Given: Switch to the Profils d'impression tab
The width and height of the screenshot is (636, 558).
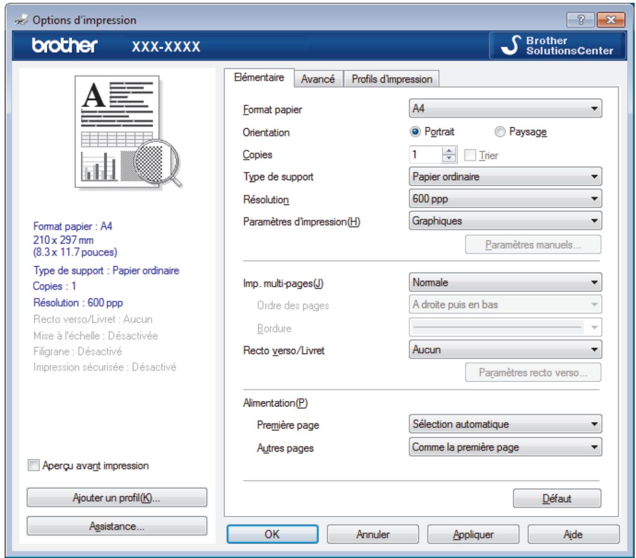Looking at the screenshot, I should [392, 79].
